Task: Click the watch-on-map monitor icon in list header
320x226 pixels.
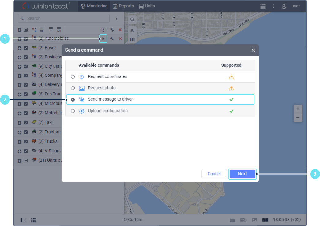Action: click(x=104, y=30)
